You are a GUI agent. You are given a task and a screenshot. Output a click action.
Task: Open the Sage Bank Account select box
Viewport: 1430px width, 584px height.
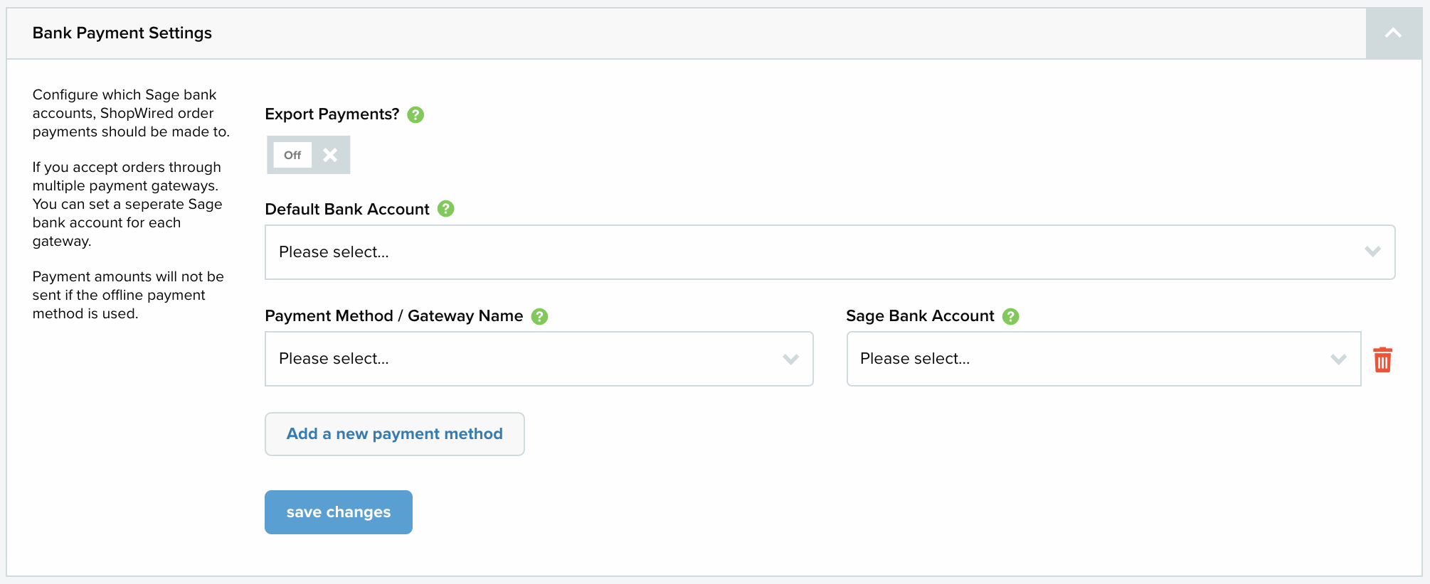1103,359
